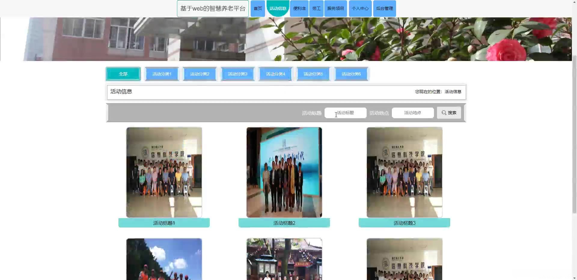Click the 活动标题1 caption label
Screen dimensions: 577x280
[164, 223]
